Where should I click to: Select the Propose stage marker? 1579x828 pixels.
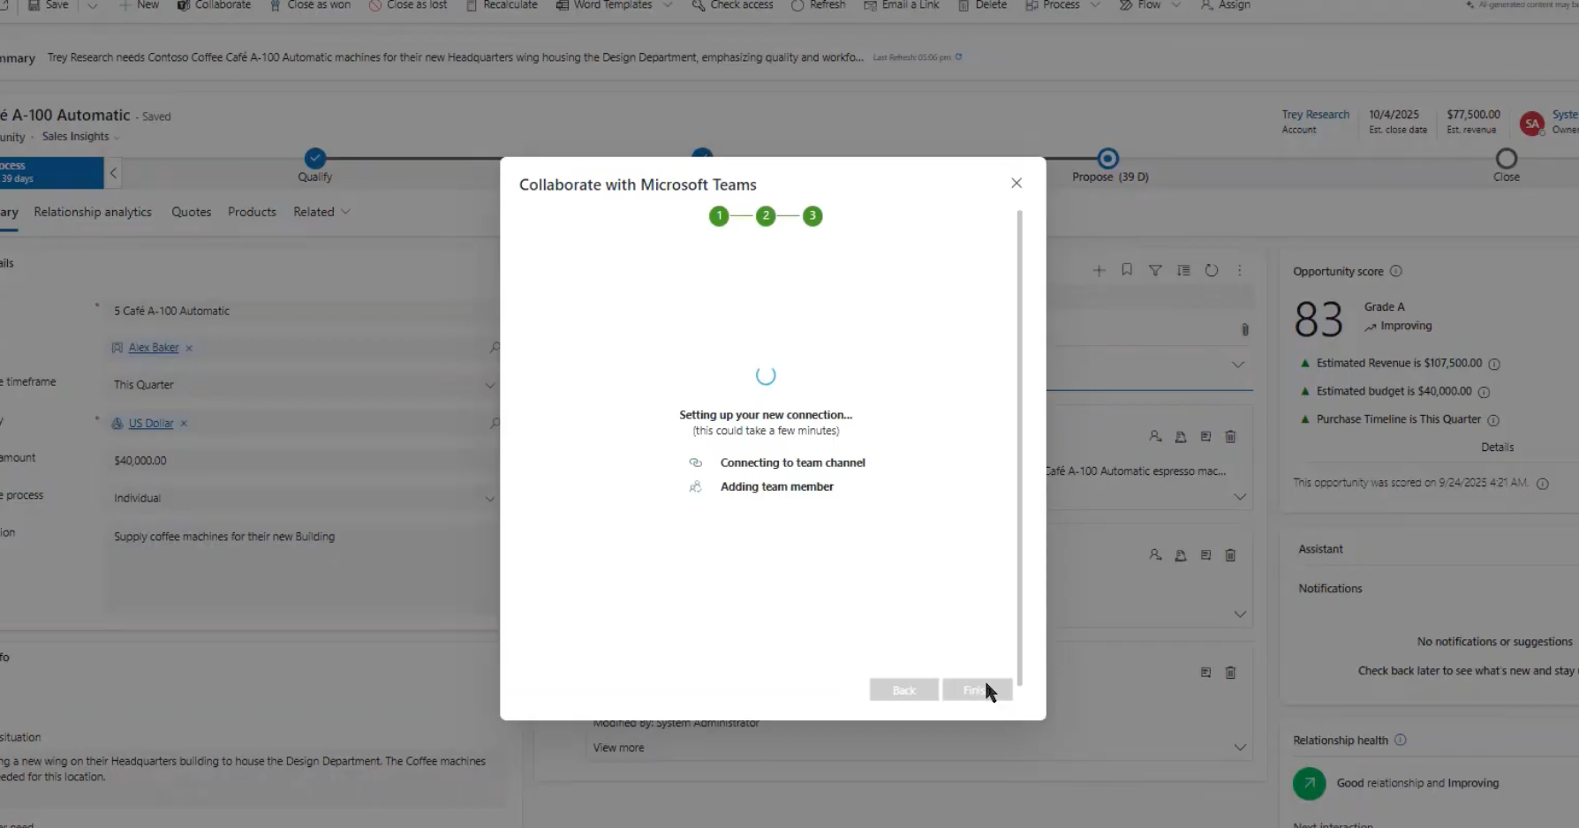(1108, 159)
